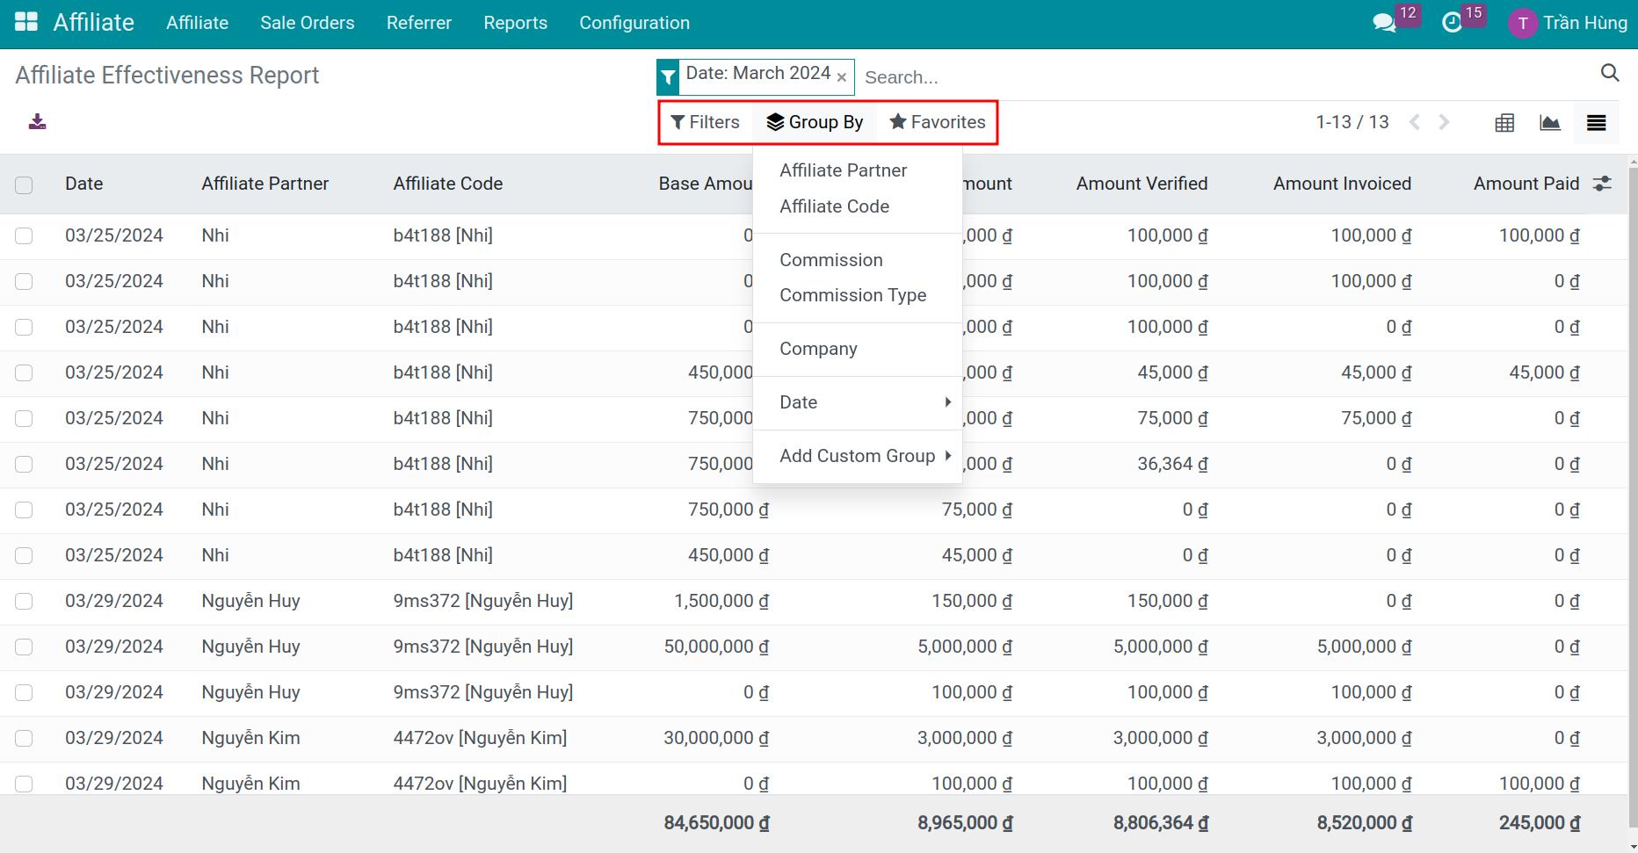Viewport: 1638px width, 853px height.
Task: Click the 3,000,000 ₫ amount invoiced cell
Action: (x=1364, y=738)
